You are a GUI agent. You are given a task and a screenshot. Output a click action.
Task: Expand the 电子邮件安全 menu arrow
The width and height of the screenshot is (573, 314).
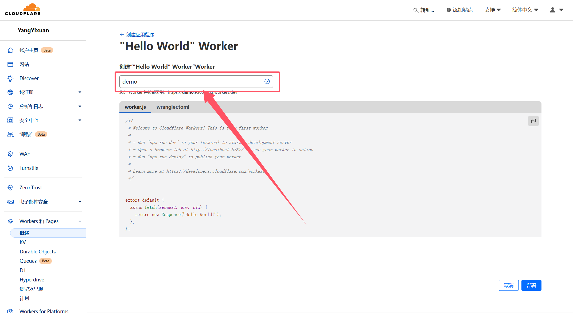(x=80, y=202)
